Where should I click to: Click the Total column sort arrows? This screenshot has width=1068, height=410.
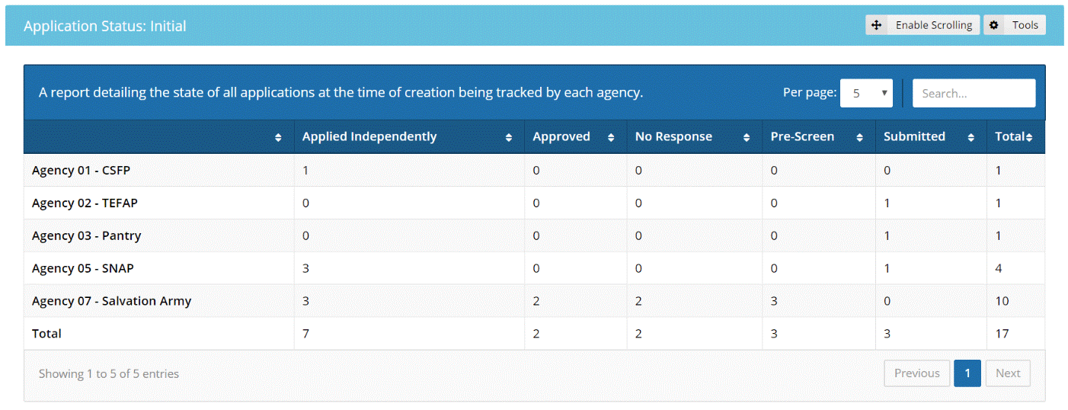coord(1029,138)
